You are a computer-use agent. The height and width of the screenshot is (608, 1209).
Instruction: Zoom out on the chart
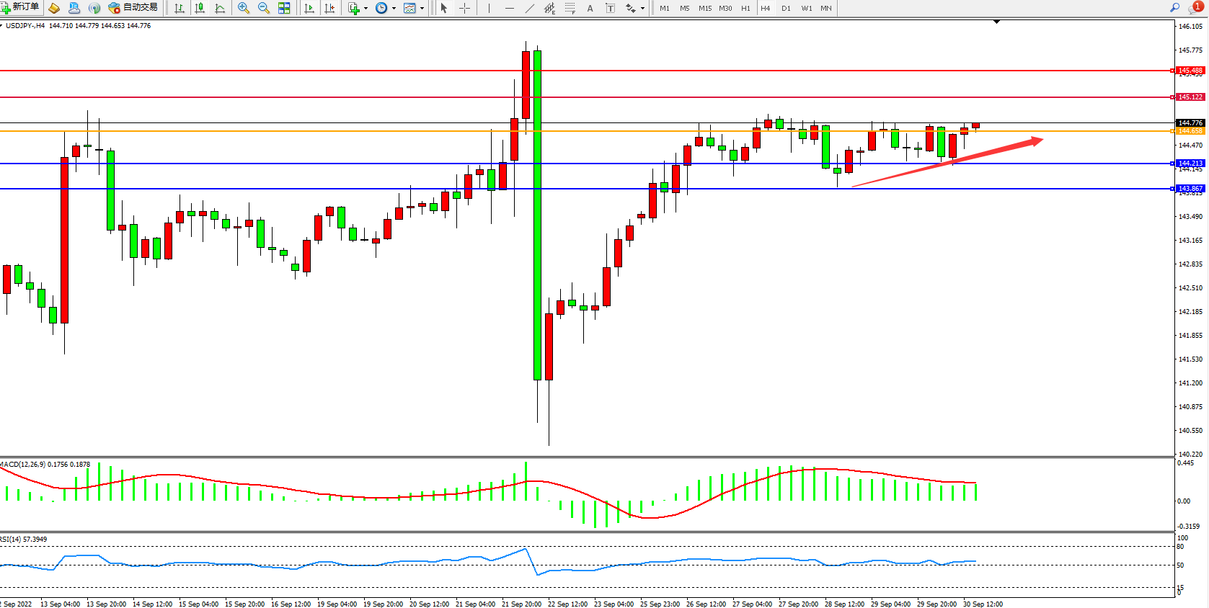264,8
